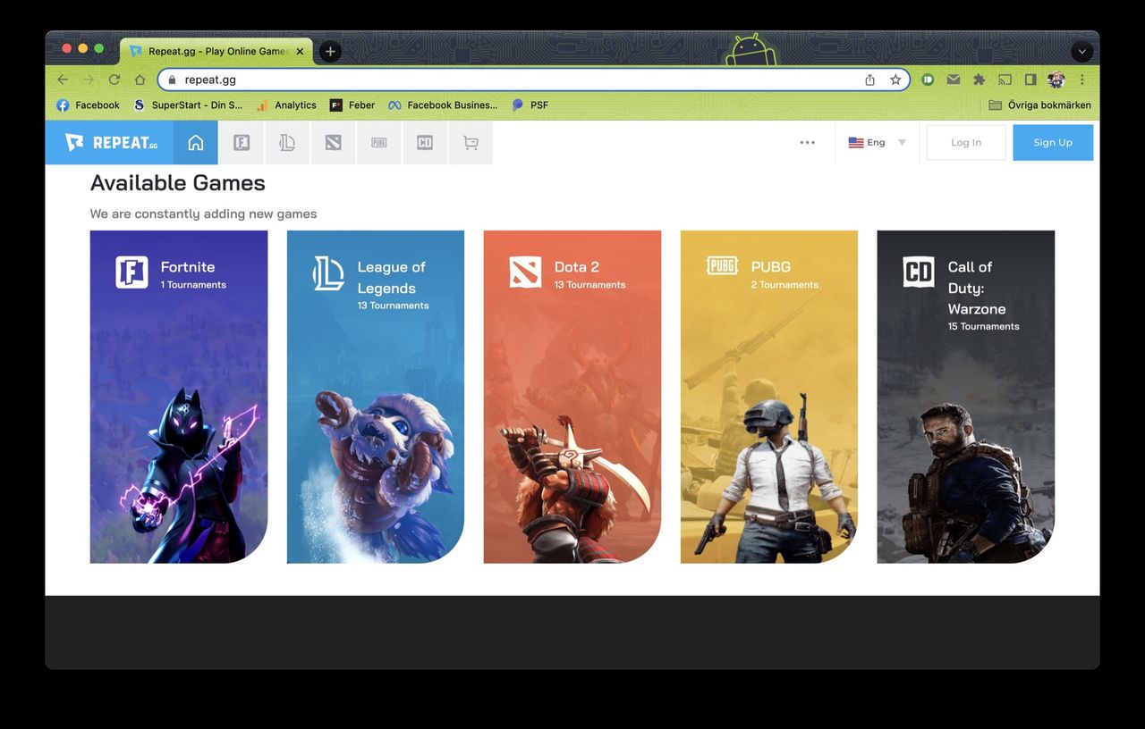The width and height of the screenshot is (1145, 729).
Task: Select League of Legends navbar icon
Action: tap(287, 143)
